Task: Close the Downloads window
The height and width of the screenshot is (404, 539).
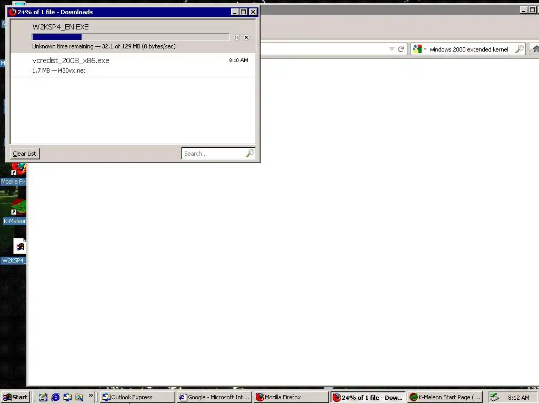Action: [x=253, y=12]
